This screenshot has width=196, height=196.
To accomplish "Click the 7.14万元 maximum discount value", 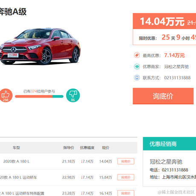I will click(174, 55).
